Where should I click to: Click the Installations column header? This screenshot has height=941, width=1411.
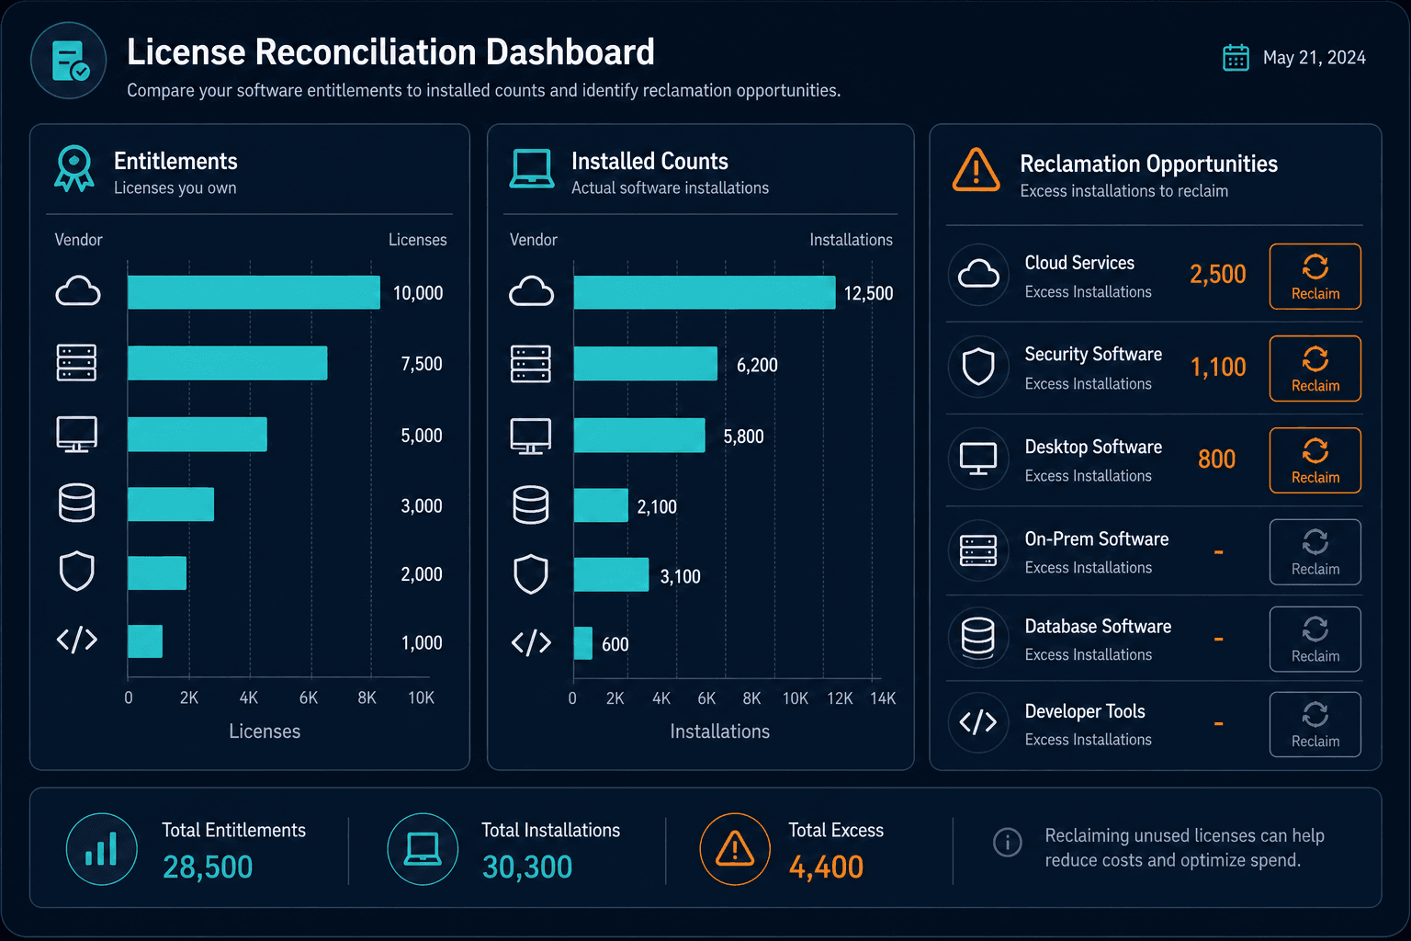click(x=851, y=240)
